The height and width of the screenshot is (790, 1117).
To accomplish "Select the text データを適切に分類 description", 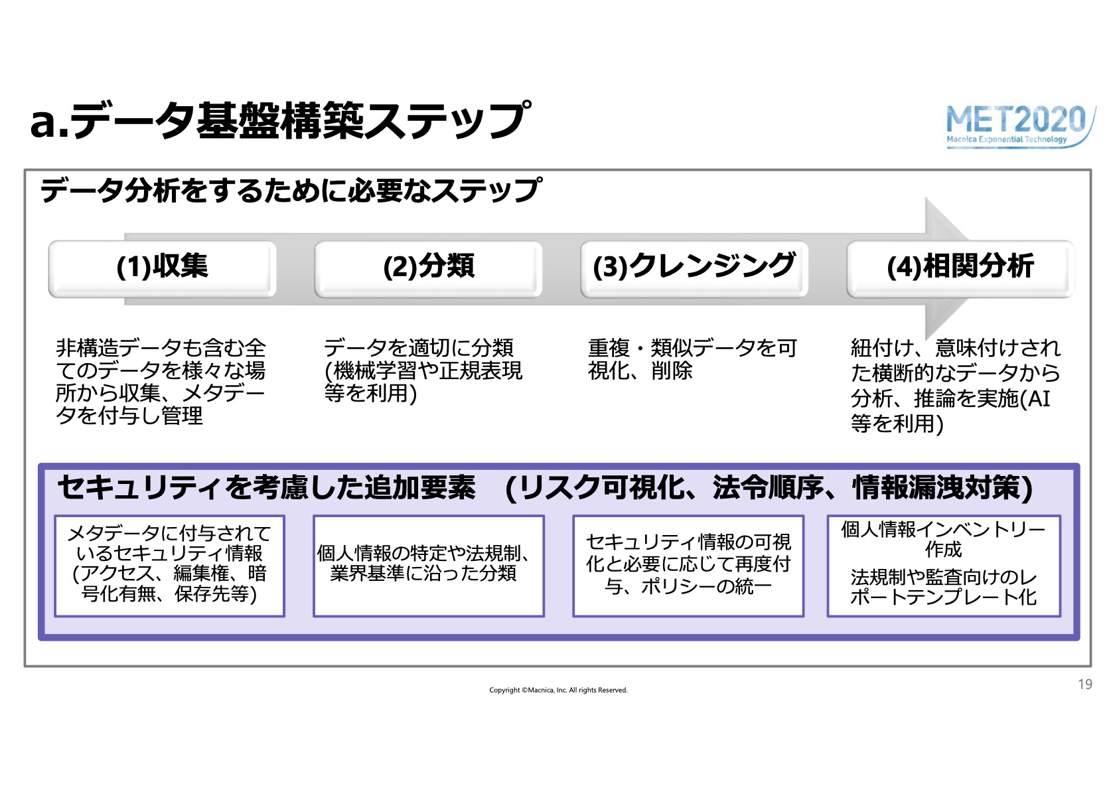I will click(423, 370).
